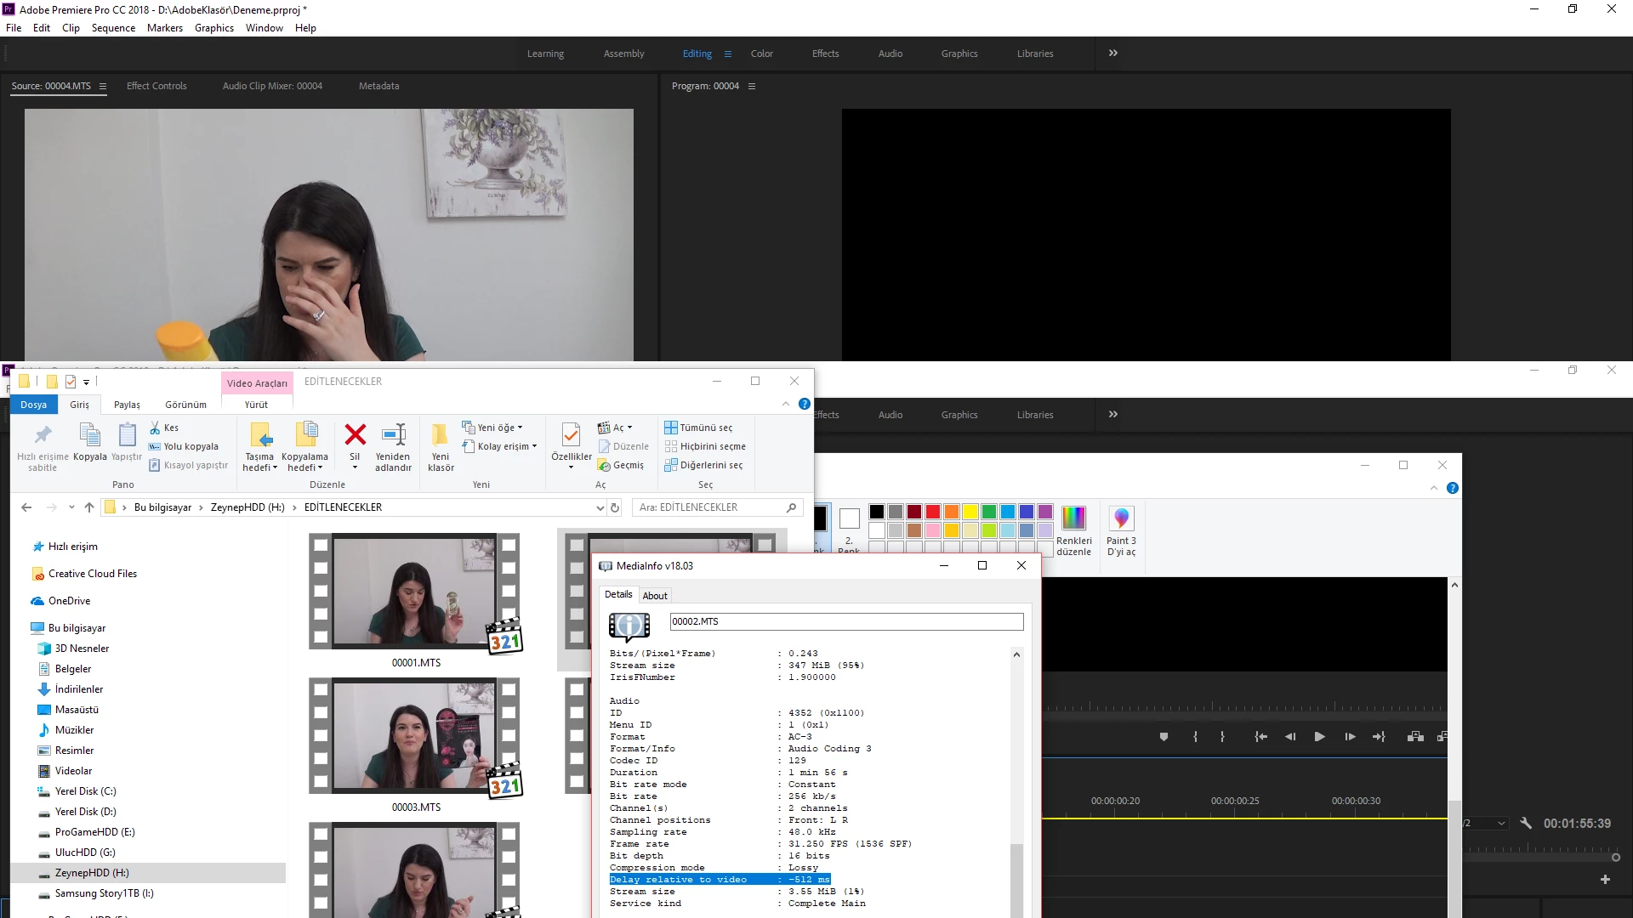Open the Sequence menu
This screenshot has height=918, width=1633.
[x=113, y=28]
